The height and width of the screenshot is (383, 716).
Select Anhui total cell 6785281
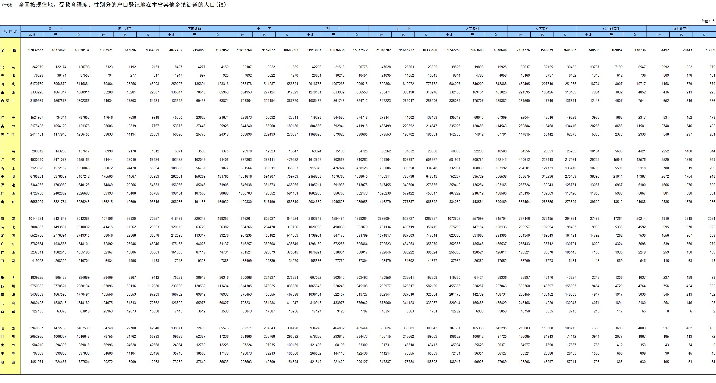tap(37, 176)
